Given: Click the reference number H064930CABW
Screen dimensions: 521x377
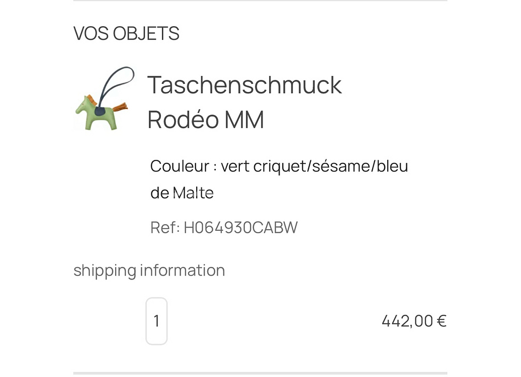Looking at the screenshot, I should click(240, 228).
